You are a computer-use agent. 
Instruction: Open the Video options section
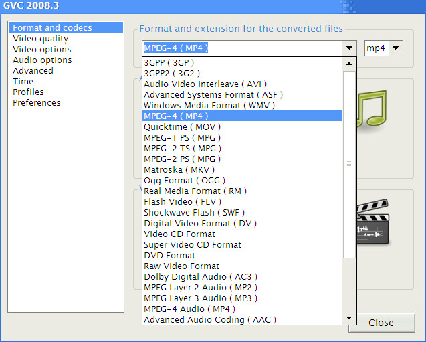(x=66, y=50)
